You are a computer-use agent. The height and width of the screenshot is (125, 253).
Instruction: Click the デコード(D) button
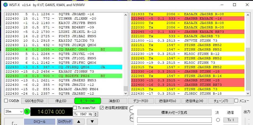click(141, 101)
